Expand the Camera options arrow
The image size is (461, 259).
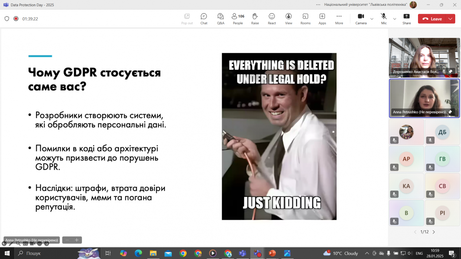(371, 19)
